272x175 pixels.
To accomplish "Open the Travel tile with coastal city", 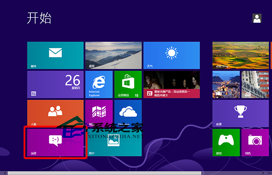I will coord(226,84).
